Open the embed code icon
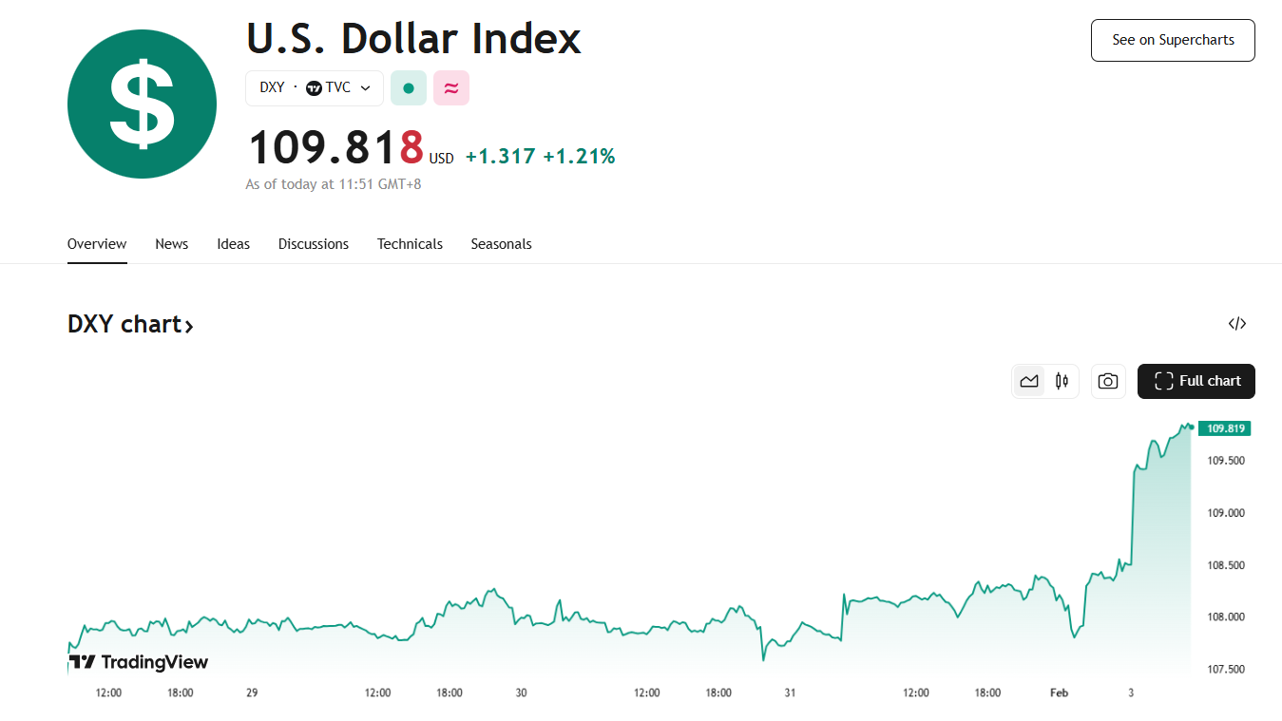 pyautogui.click(x=1236, y=324)
